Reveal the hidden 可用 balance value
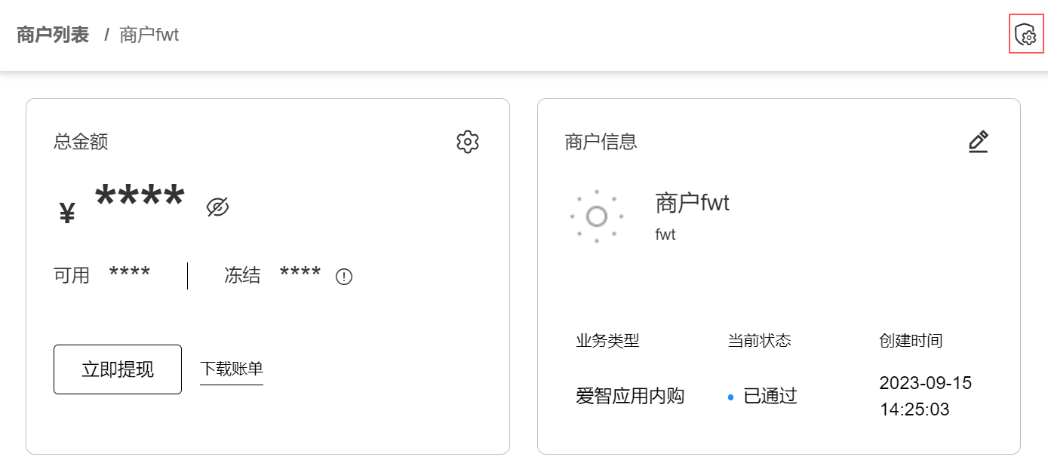Image resolution: width=1048 pixels, height=472 pixels. (130, 275)
